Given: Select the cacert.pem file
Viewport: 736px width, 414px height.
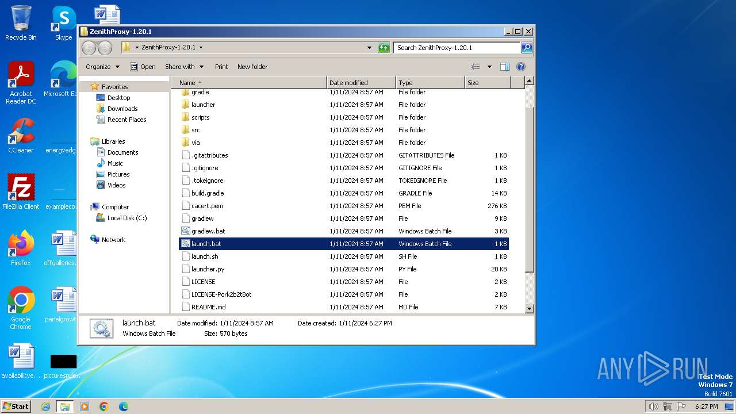Looking at the screenshot, I should coord(207,206).
